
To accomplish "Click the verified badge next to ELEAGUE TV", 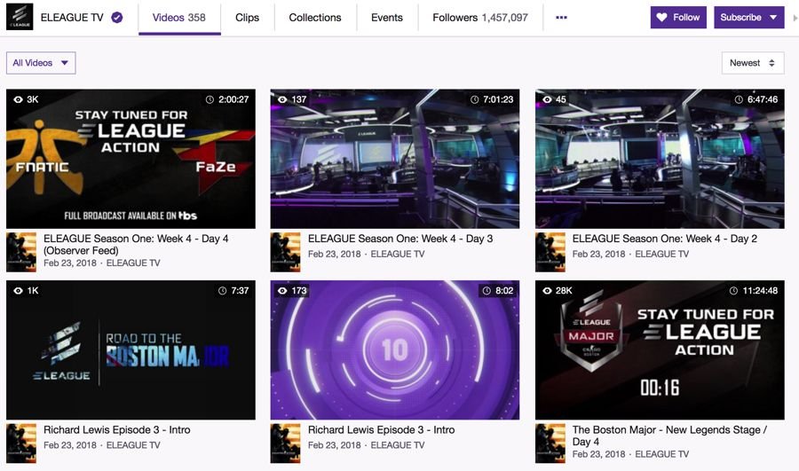I will [x=116, y=18].
